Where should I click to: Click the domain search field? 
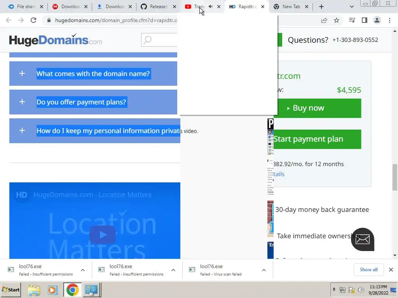(x=159, y=40)
